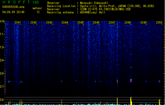Screen dimensions: 165x105
Task: Click the 2050 time marker
Action: 159,23
